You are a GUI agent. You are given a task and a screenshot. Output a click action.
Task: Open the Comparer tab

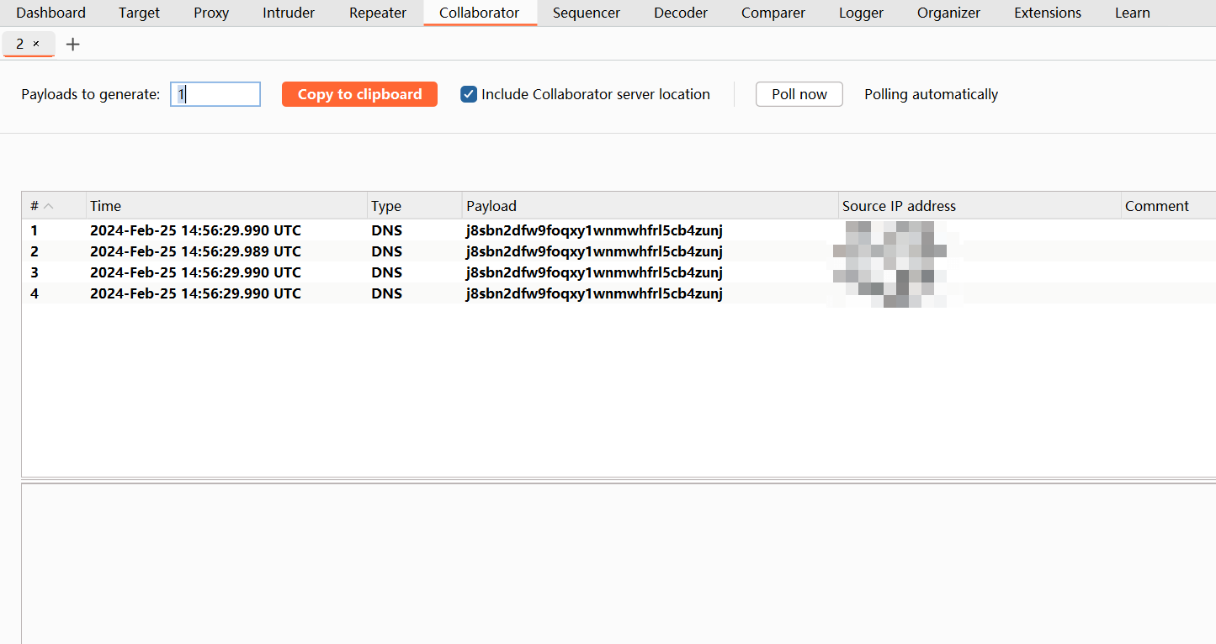click(773, 13)
